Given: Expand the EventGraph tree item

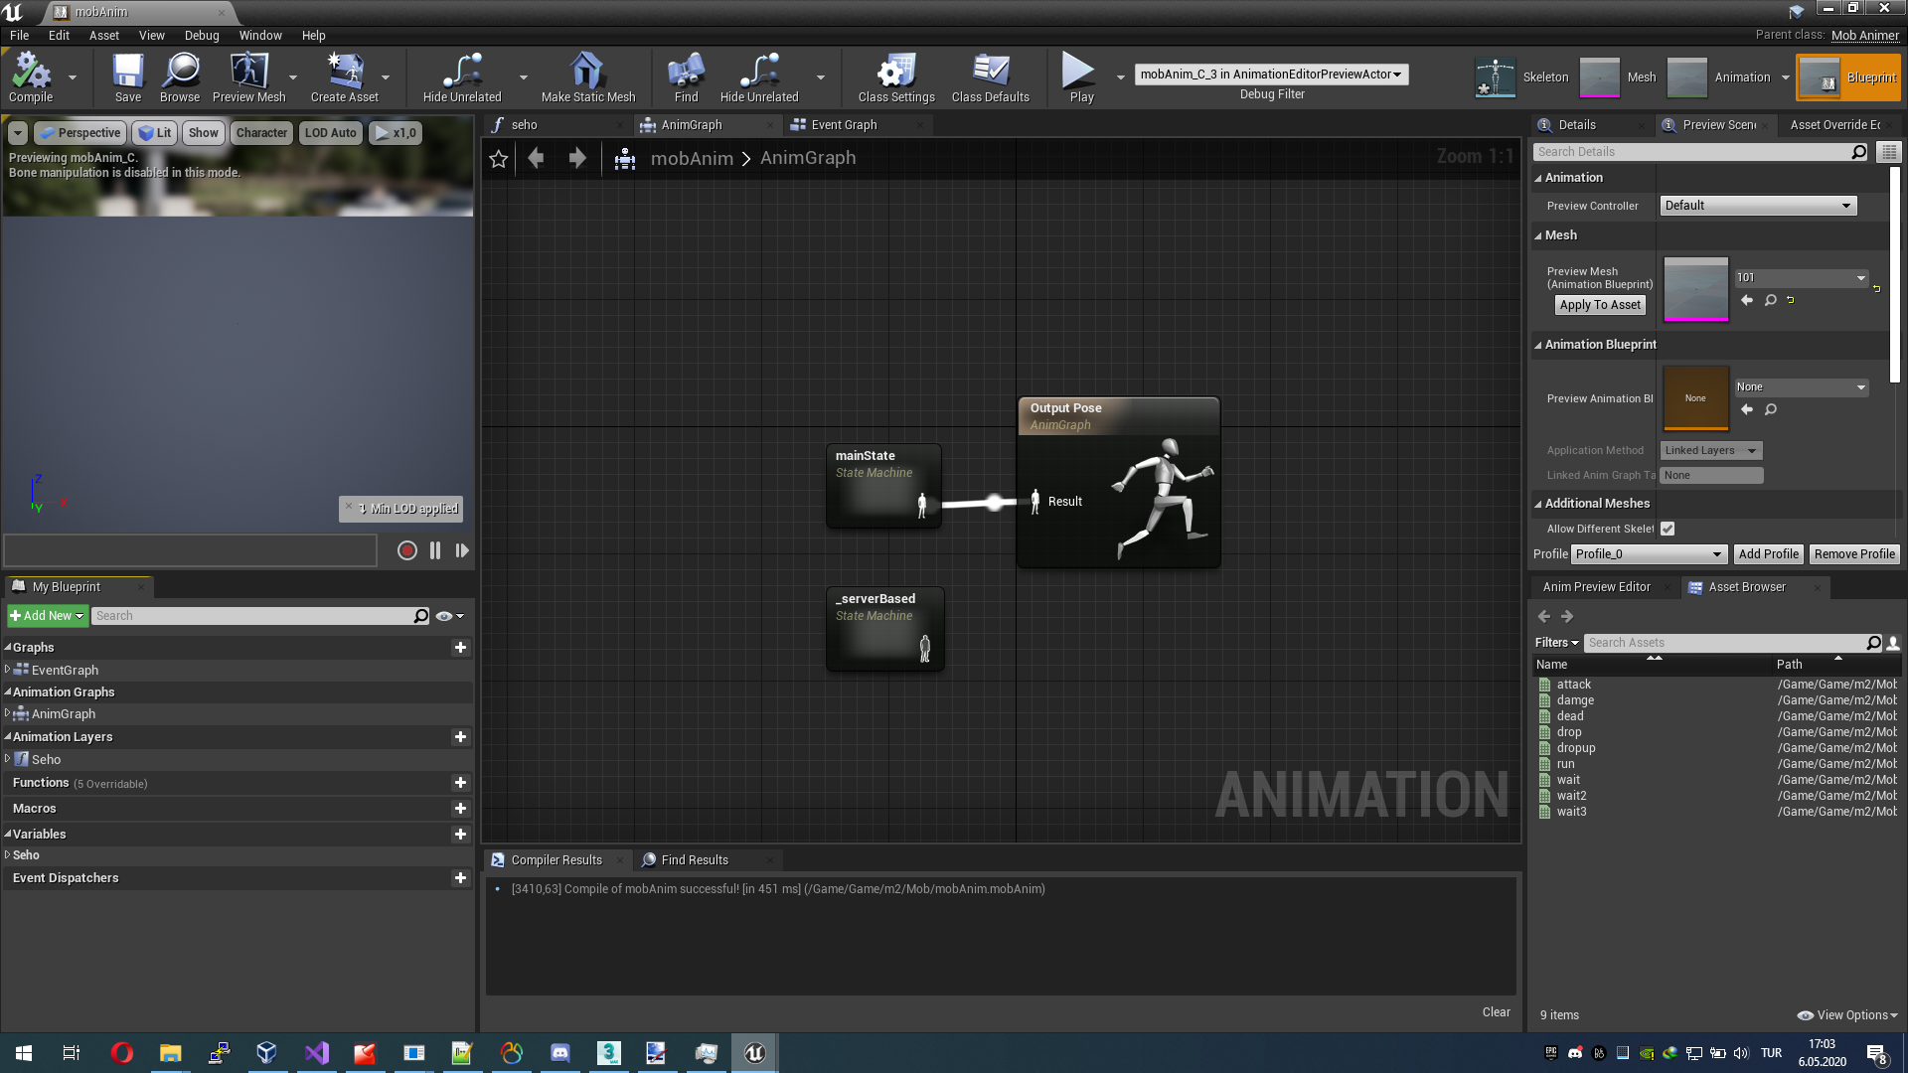Looking at the screenshot, I should (x=7, y=670).
